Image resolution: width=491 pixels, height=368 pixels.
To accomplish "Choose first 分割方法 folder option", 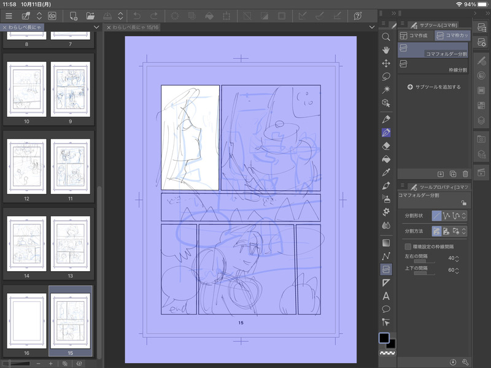I will [x=436, y=231].
